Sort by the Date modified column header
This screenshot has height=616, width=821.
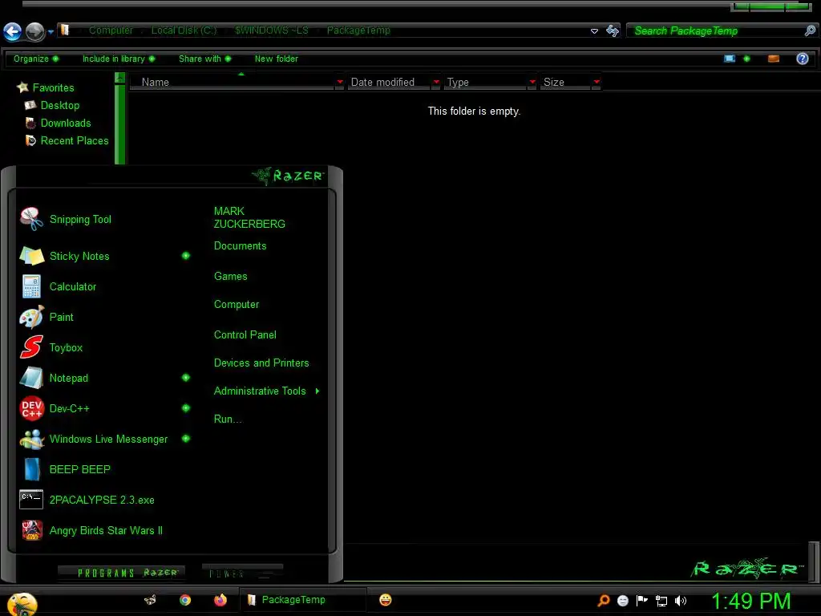[388, 83]
